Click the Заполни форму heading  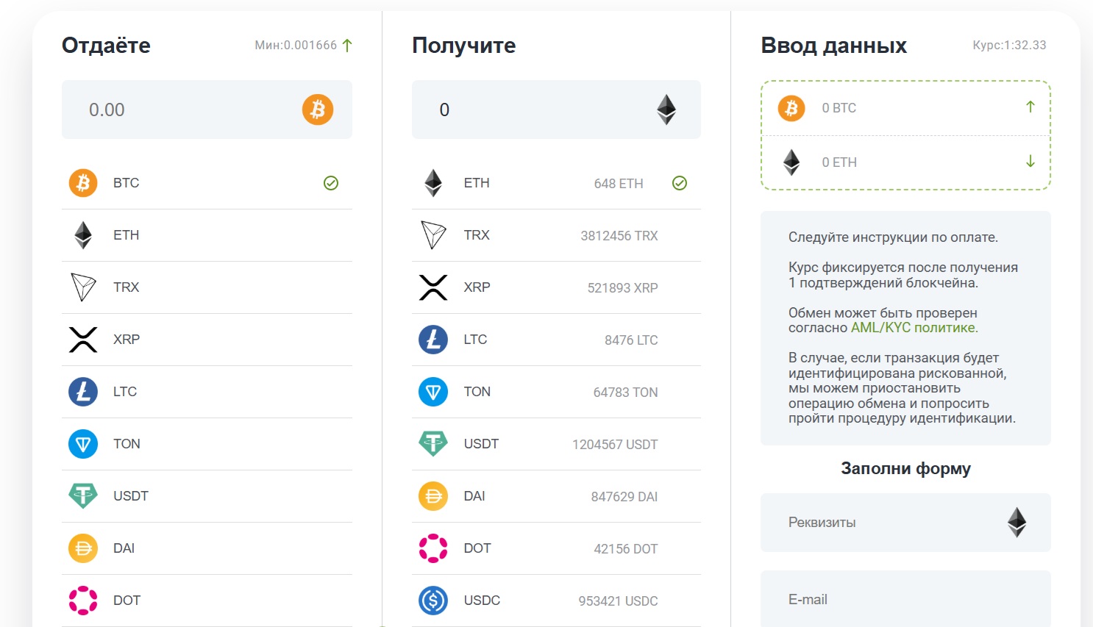pyautogui.click(x=905, y=469)
